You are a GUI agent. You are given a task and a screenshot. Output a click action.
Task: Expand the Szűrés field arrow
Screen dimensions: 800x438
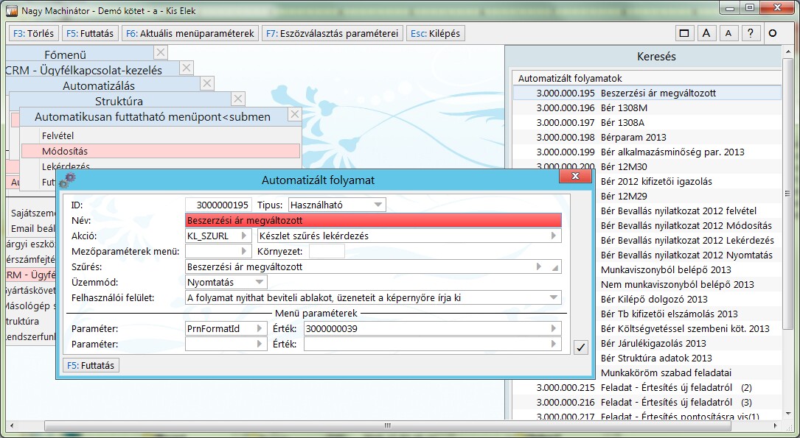coord(539,266)
